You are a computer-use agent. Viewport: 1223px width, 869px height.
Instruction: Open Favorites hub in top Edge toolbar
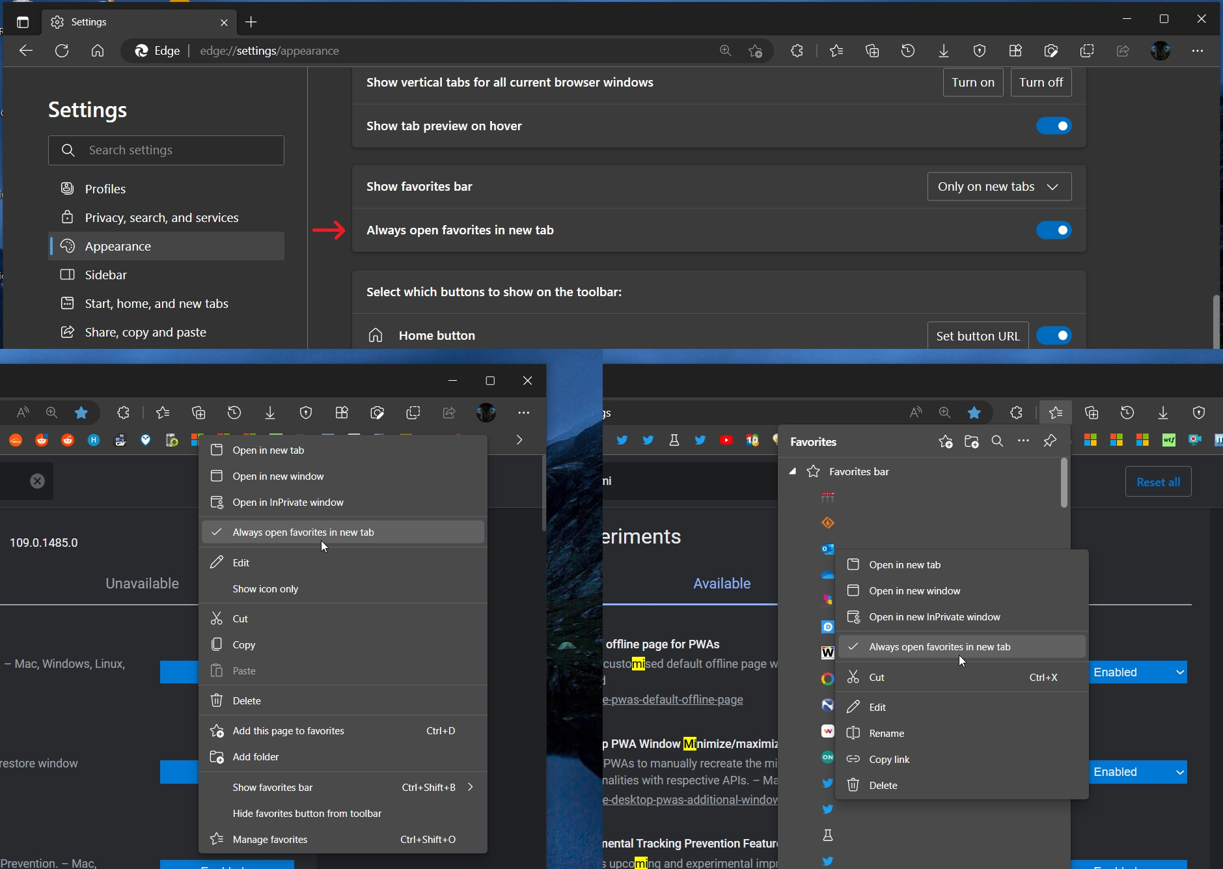pos(836,51)
